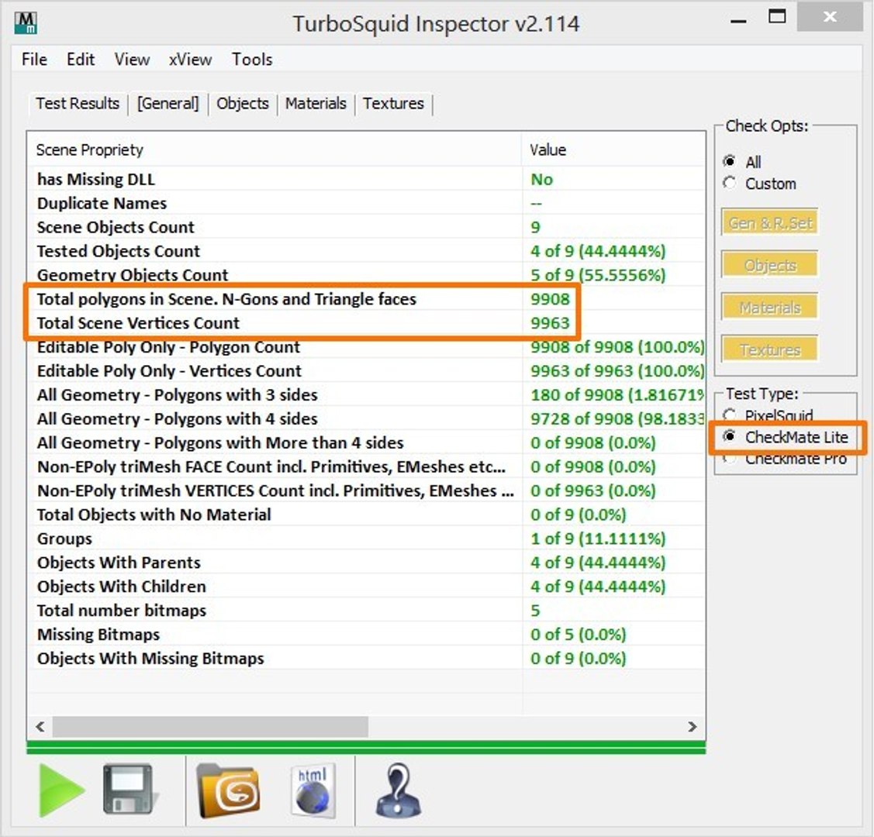Switch to the Objects tab

[x=243, y=104]
